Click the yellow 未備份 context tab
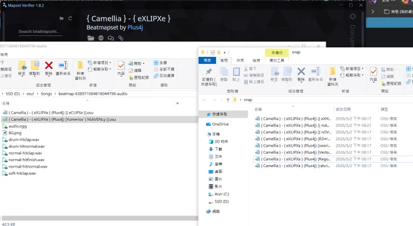413x226 pixels. [x=277, y=53]
